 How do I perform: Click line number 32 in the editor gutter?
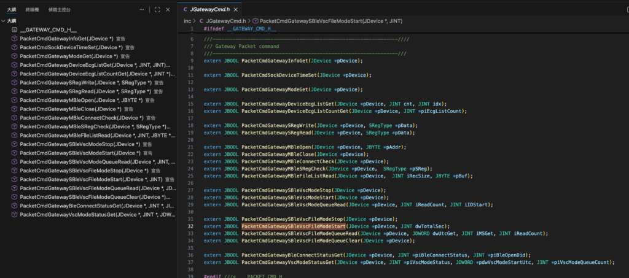tap(190, 226)
